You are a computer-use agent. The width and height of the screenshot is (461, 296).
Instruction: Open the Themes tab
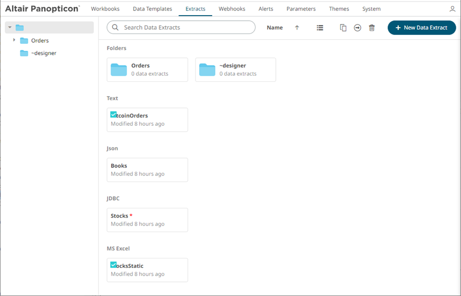click(338, 9)
